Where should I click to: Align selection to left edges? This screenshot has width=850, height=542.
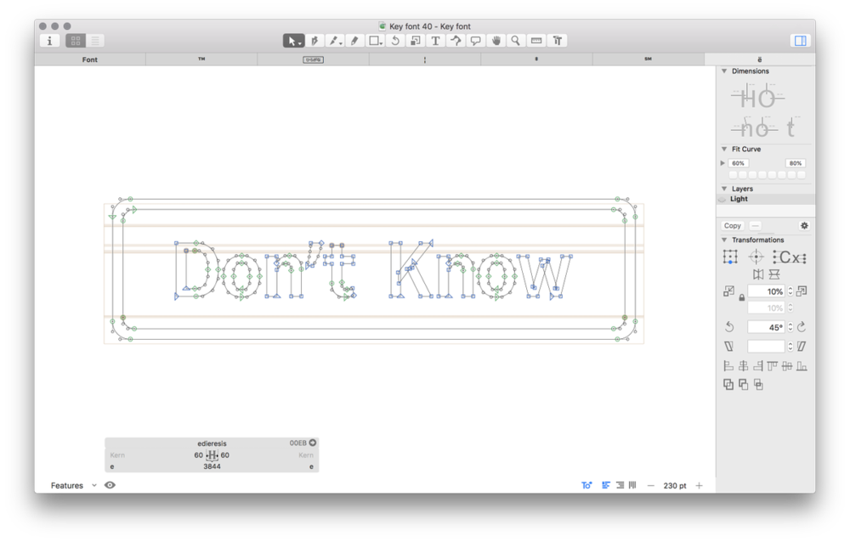pyautogui.click(x=728, y=366)
